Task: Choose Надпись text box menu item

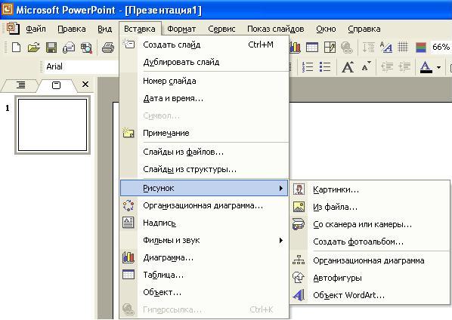Action: click(x=204, y=223)
